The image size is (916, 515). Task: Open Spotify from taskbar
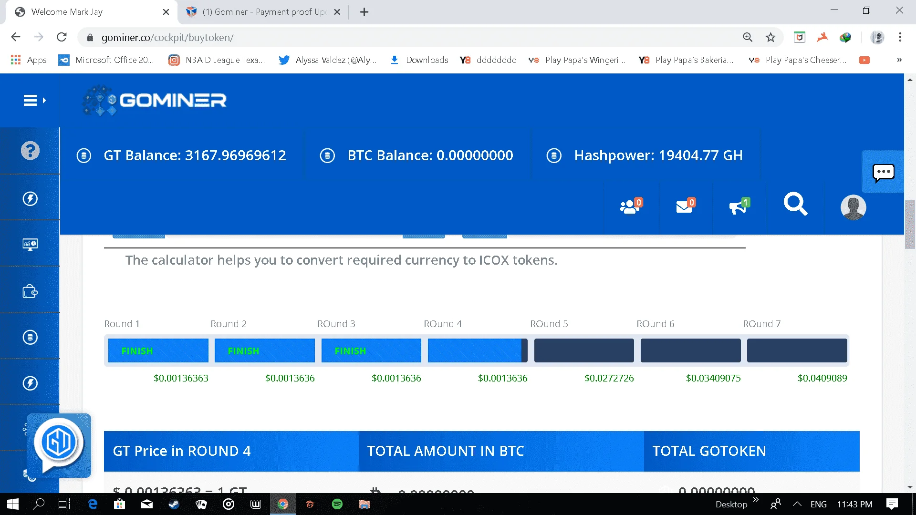click(337, 504)
